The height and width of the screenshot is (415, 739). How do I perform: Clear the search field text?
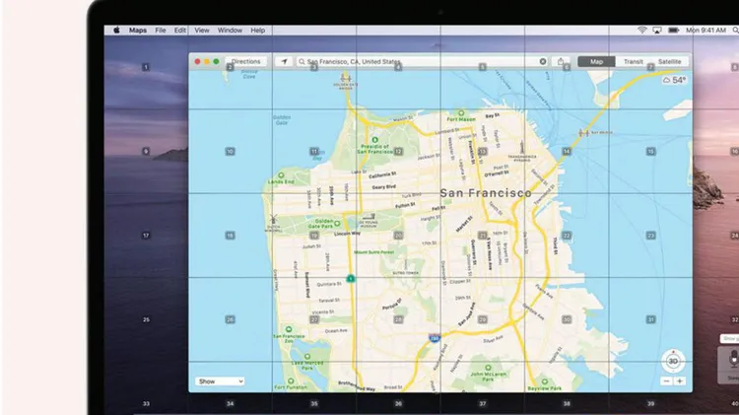pyautogui.click(x=543, y=62)
